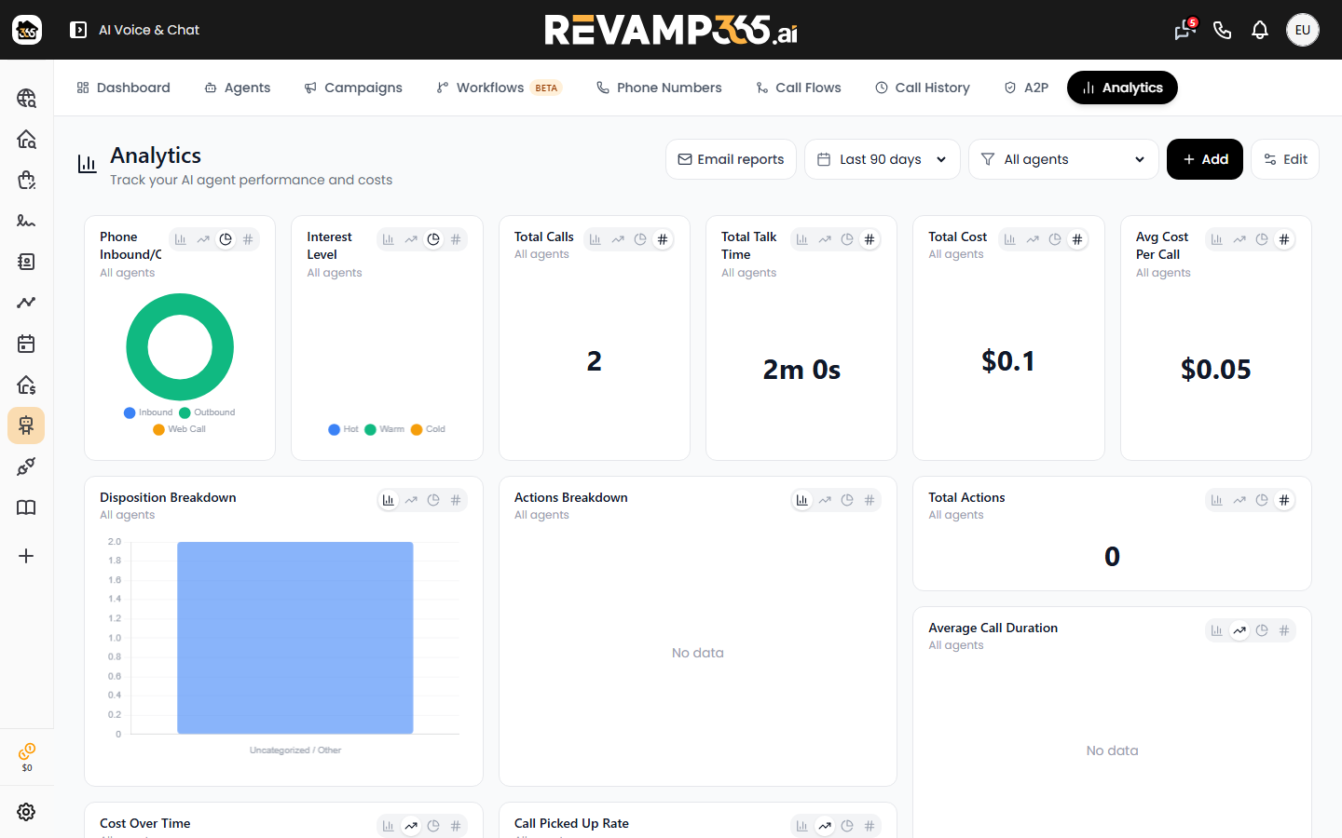Open the Call History tab
1342x838 pixels.
pos(923,88)
